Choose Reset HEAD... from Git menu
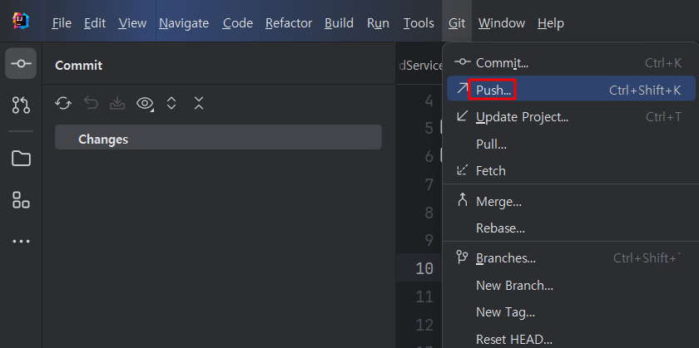 571,340
